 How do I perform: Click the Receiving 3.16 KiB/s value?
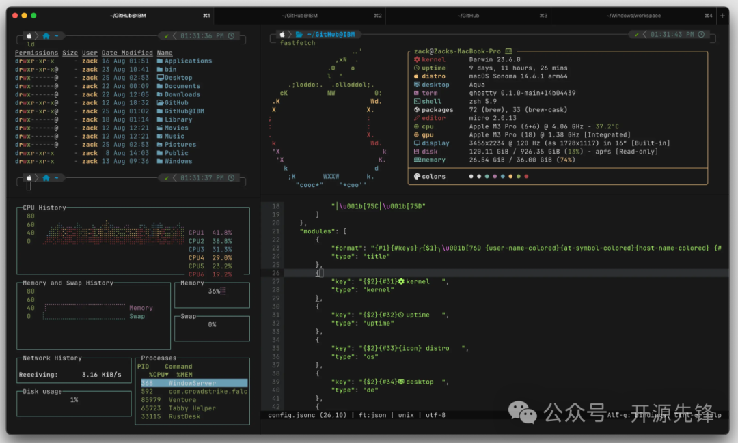click(101, 375)
